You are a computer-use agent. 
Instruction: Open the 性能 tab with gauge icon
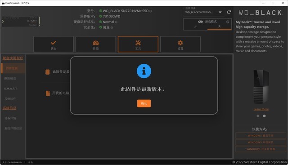(96, 44)
